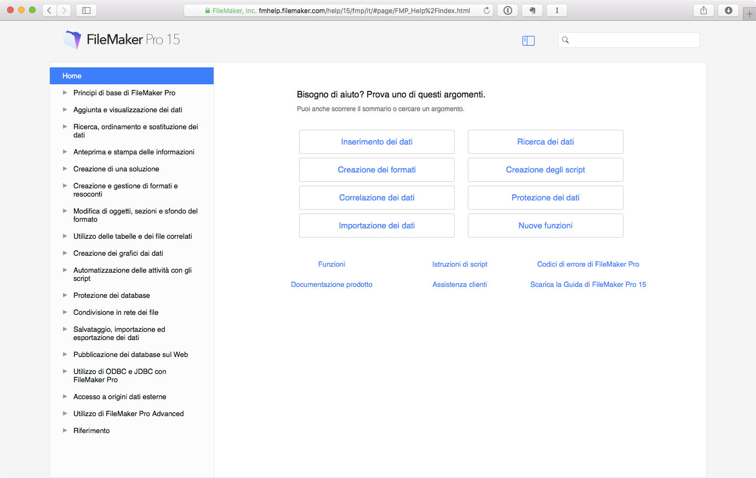Reload the page with the refresh icon
This screenshot has width=756, height=478.
coord(486,10)
